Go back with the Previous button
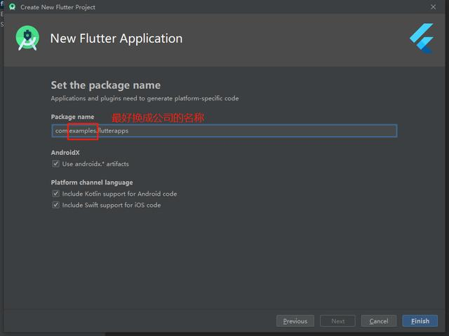 point(295,321)
